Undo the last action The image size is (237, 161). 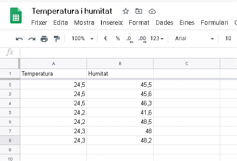(19, 39)
